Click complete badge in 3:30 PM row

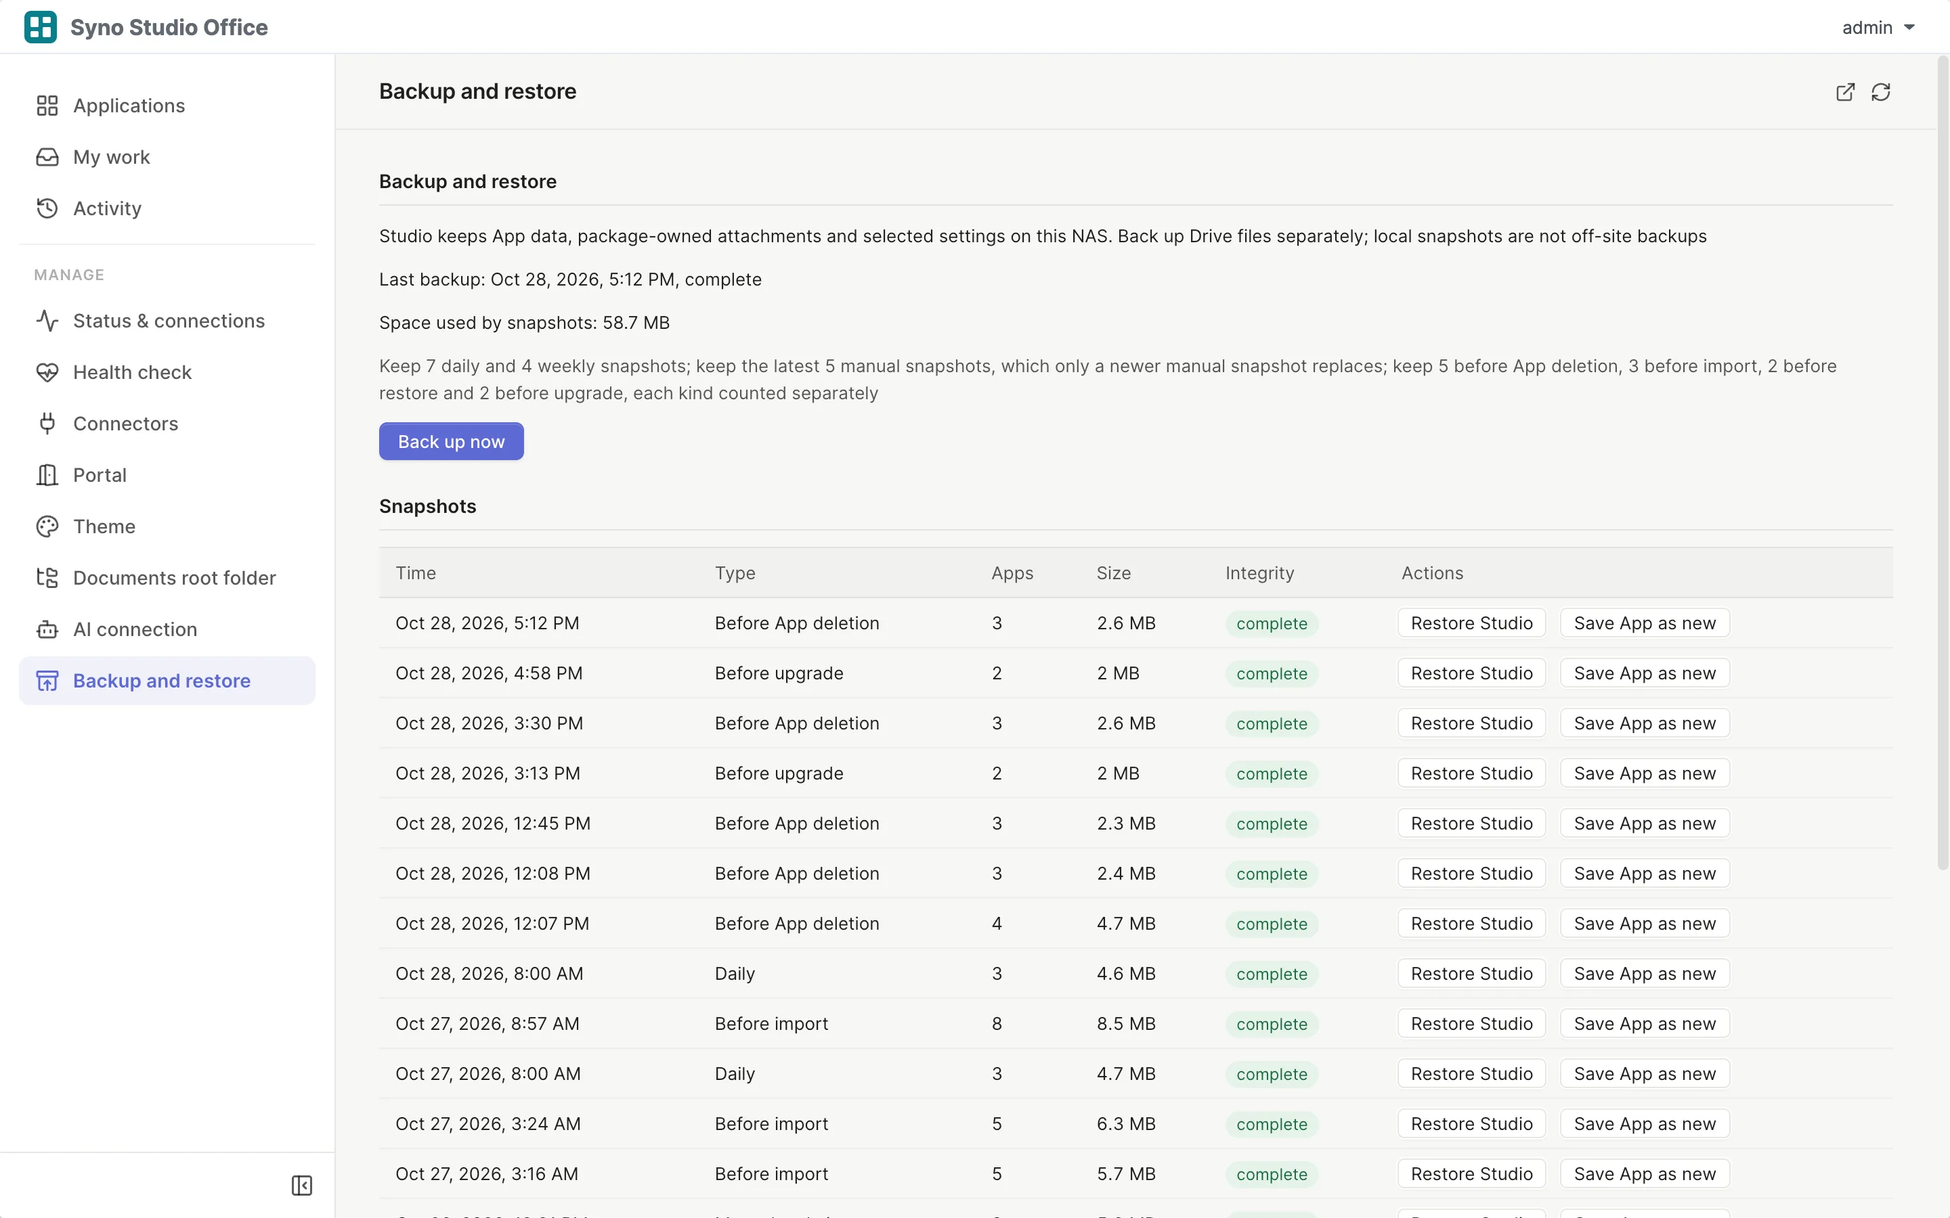1272,723
